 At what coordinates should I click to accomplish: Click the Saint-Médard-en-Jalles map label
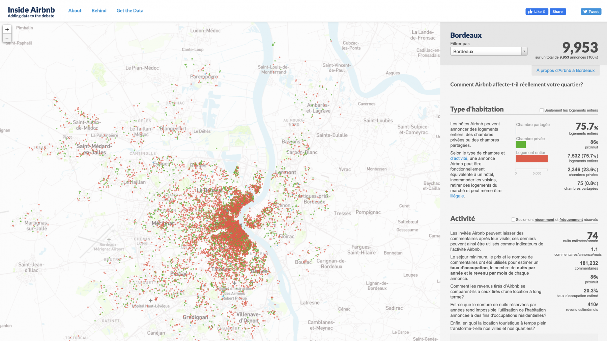pos(94,149)
